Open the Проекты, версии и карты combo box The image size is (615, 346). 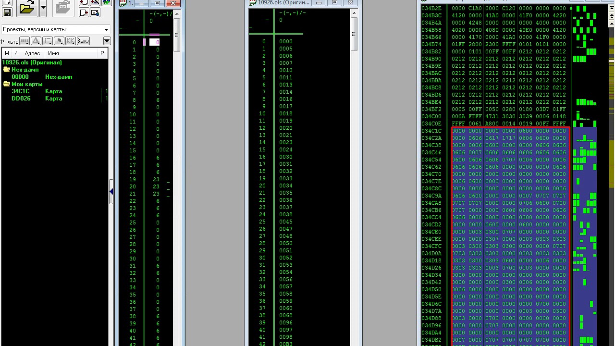[x=56, y=30]
